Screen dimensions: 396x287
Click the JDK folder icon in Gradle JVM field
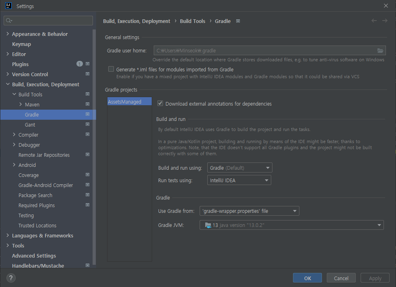pos(208,225)
